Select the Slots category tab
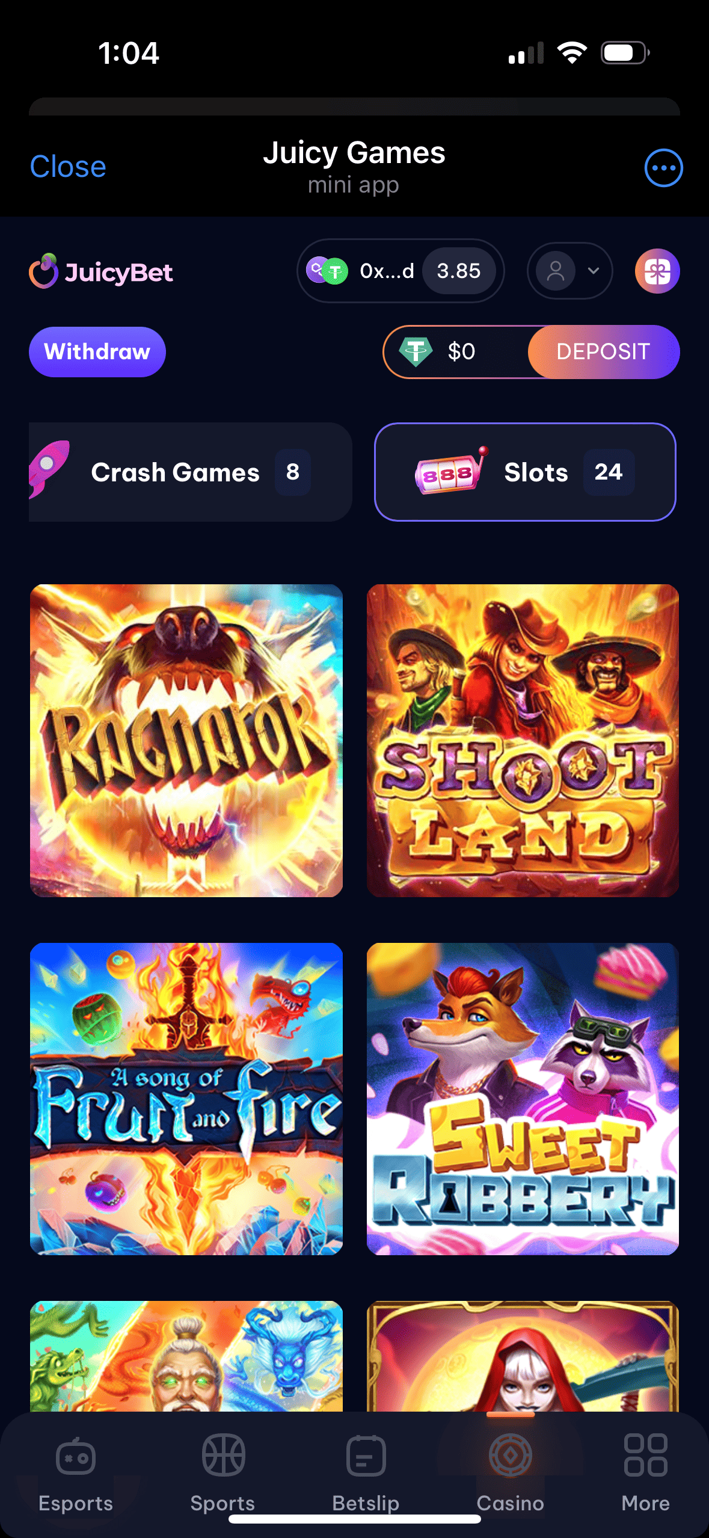This screenshot has height=1538, width=709. pos(525,472)
